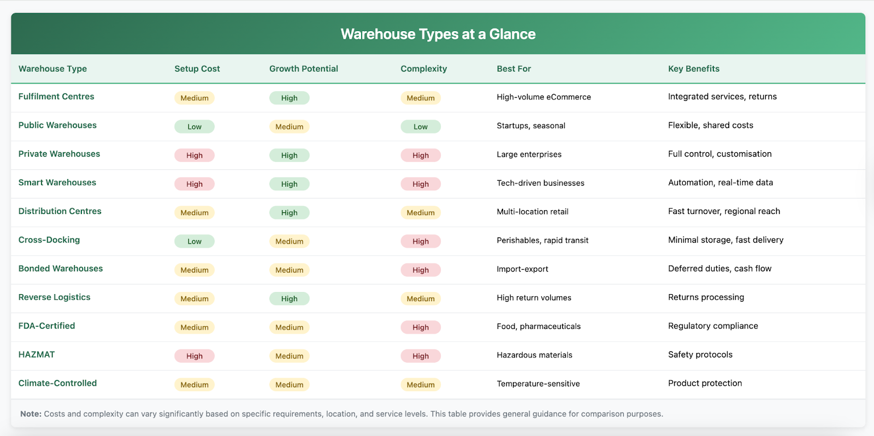This screenshot has height=436, width=874.
Task: Click the Complexity column header
Action: click(x=424, y=69)
